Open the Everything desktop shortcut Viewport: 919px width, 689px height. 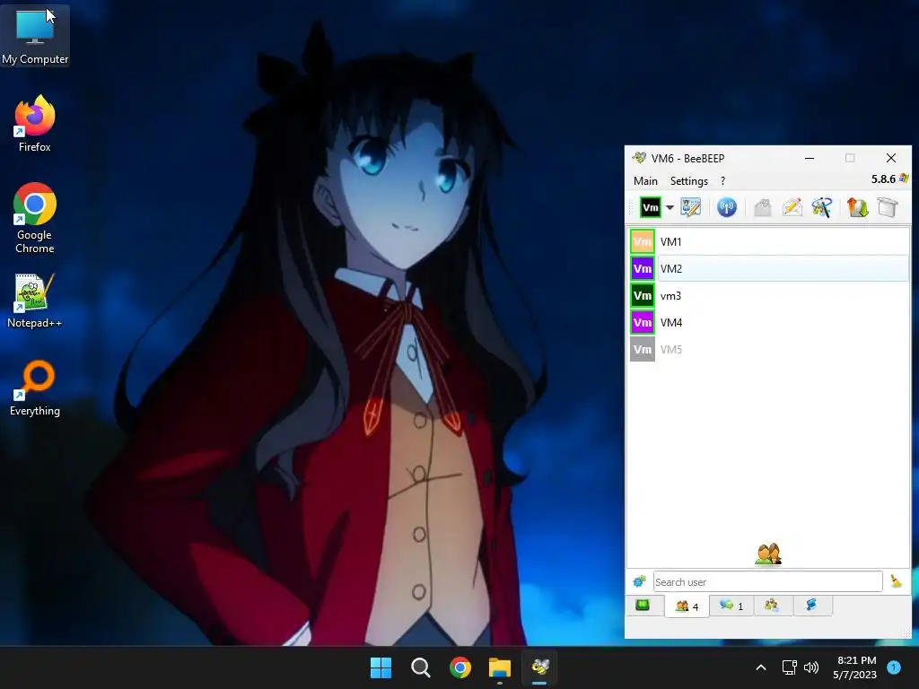pyautogui.click(x=35, y=388)
